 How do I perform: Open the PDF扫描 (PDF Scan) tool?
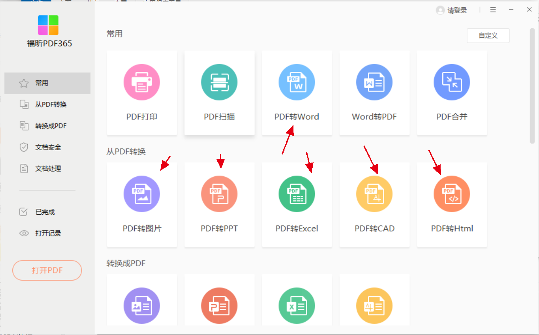point(219,93)
